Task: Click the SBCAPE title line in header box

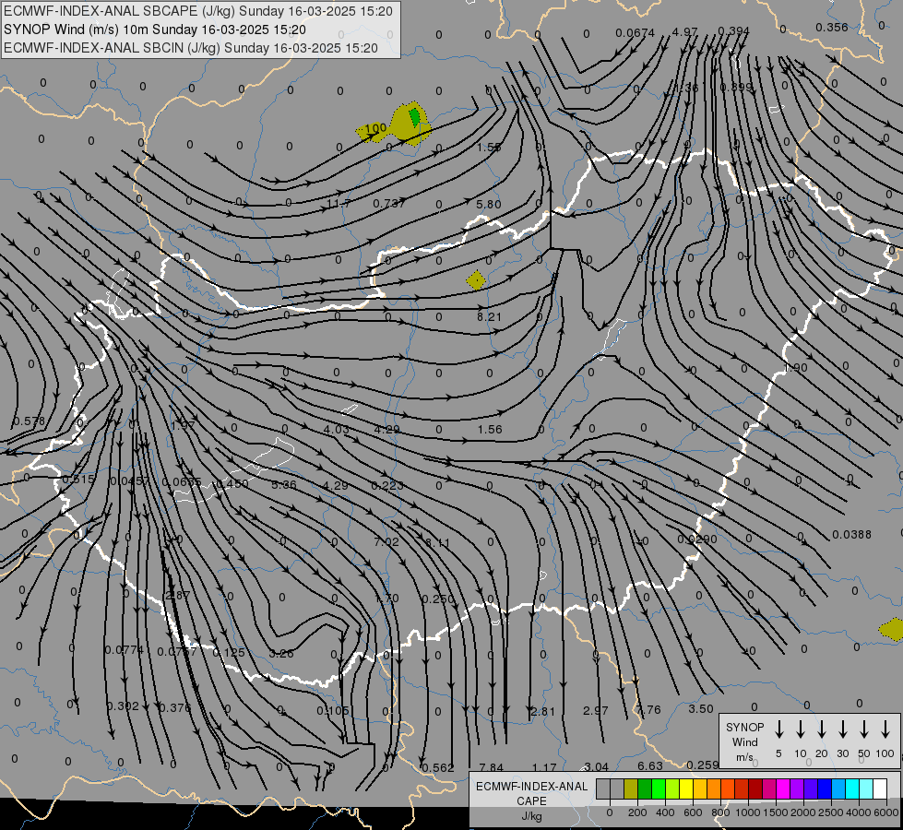Action: (x=198, y=11)
